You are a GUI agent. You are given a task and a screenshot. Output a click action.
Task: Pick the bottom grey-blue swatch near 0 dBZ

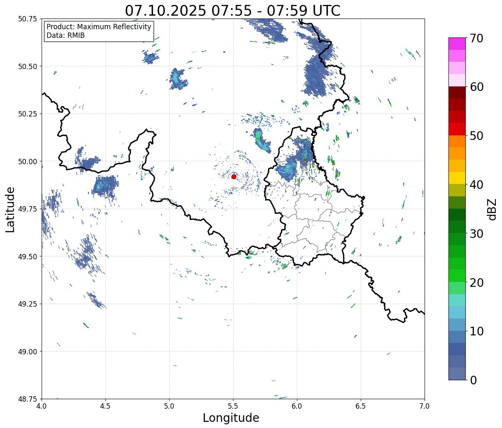457,373
